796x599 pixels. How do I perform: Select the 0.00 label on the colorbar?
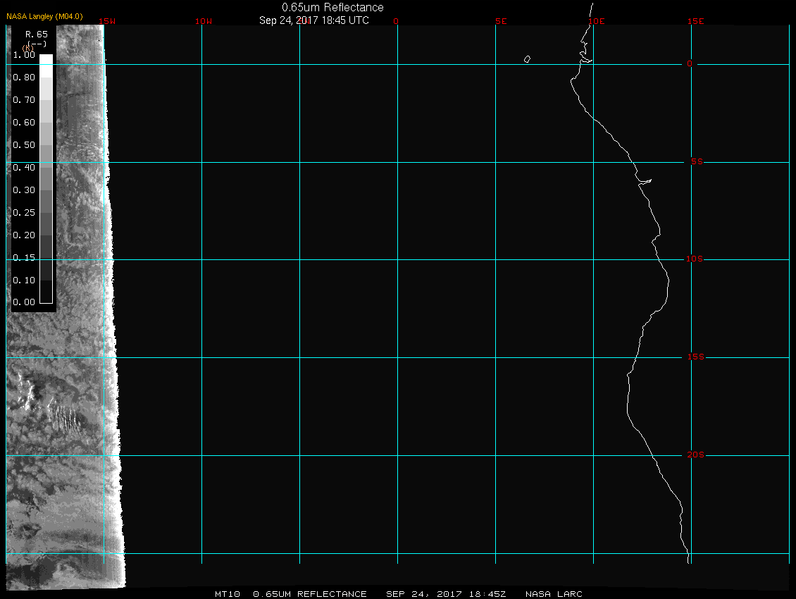click(x=24, y=302)
